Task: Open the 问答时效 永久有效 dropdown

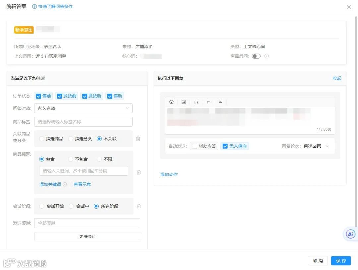Action: 83,108
